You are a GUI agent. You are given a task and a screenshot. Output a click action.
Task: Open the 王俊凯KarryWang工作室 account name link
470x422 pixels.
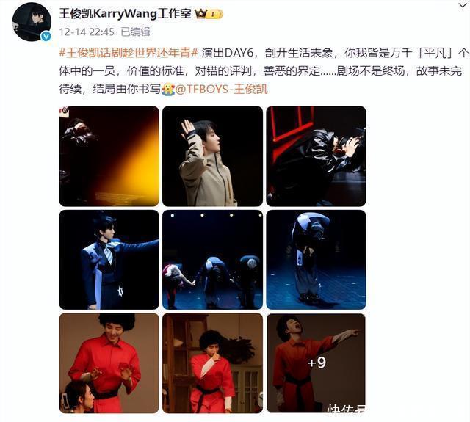[x=125, y=13]
